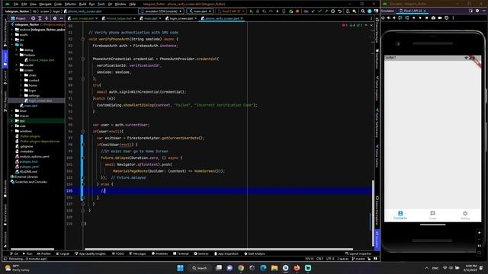Open the Dart Analysis tool window
This screenshot has width=488, height=274.
pos(254,253)
